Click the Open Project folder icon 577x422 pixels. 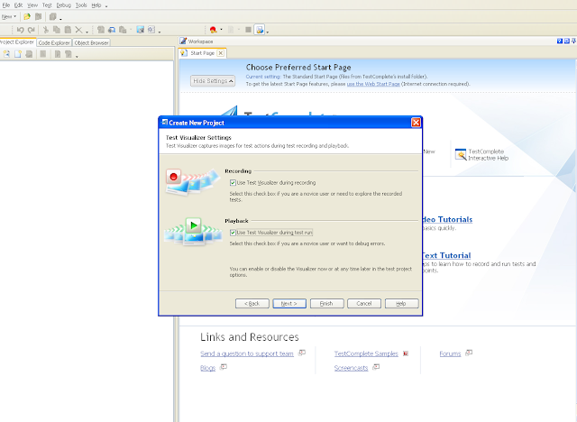point(26,16)
